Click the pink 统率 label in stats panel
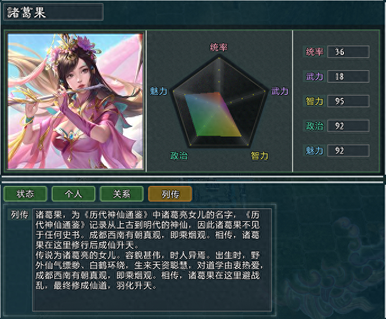Screen dimensions: 386x319 click(314, 52)
